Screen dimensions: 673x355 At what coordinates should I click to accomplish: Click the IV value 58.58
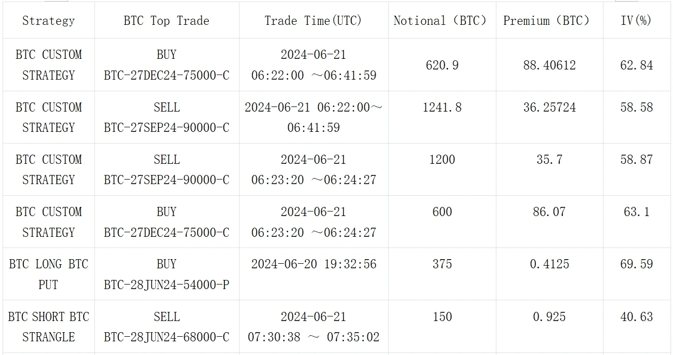point(636,108)
